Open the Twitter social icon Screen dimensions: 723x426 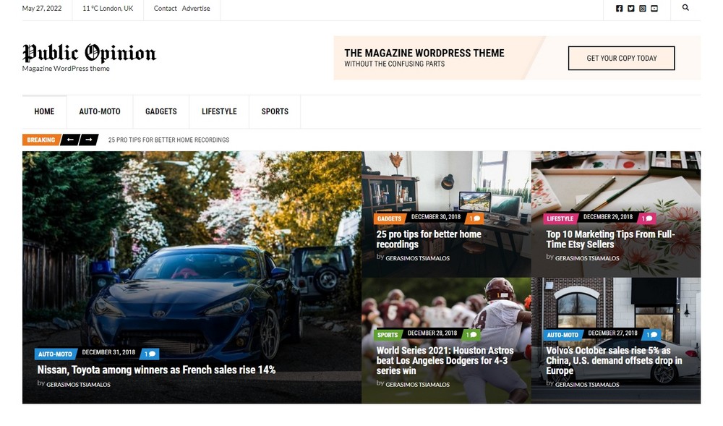630,9
